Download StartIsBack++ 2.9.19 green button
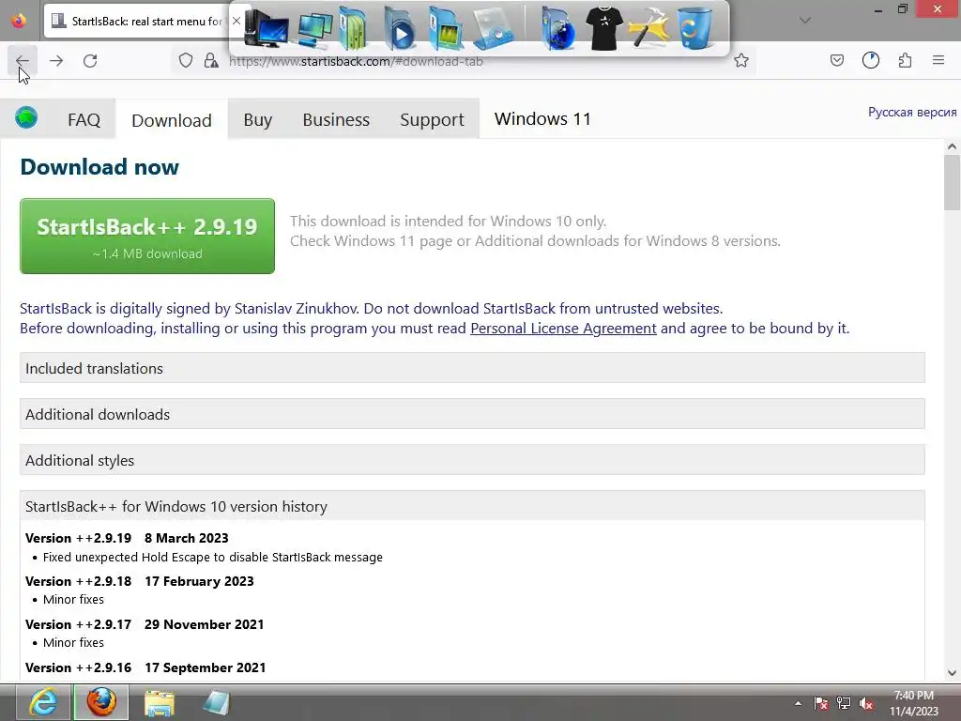This screenshot has height=721, width=961. (147, 236)
